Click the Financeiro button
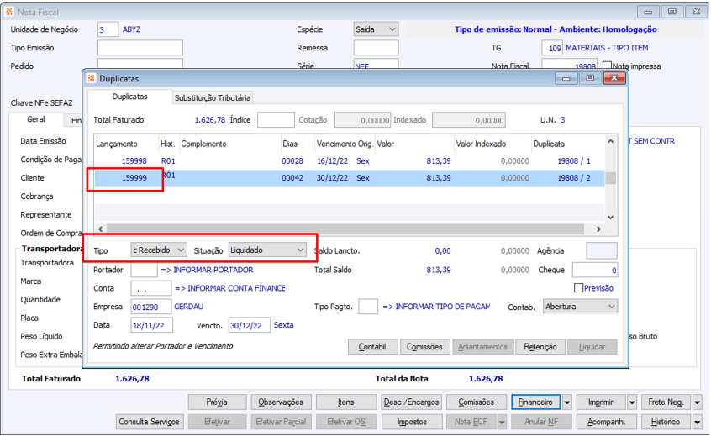 pyautogui.click(x=535, y=402)
